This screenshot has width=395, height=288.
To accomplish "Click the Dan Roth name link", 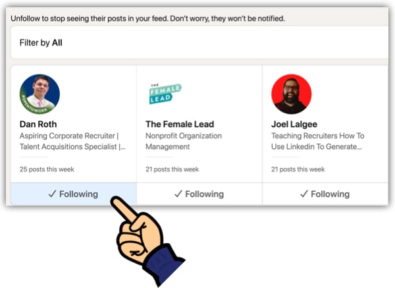I will [38, 124].
